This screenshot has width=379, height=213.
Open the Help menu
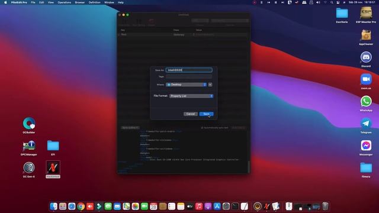click(121, 2)
